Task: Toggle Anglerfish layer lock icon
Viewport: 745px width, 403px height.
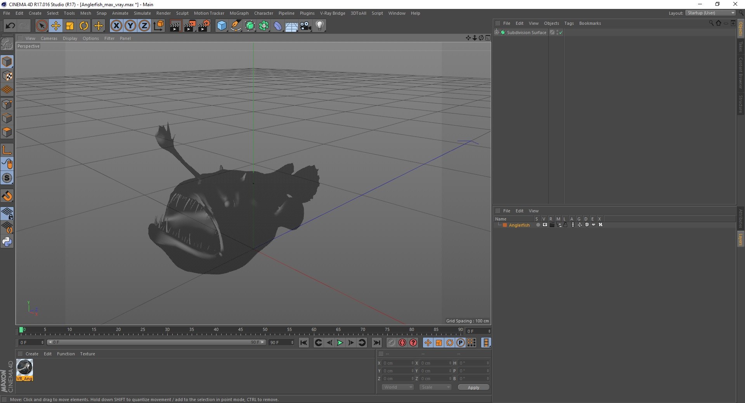Action: click(565, 225)
